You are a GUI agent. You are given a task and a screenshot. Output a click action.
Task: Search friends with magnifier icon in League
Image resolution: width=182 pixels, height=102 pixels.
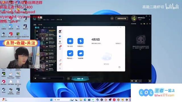[x=150, y=24]
